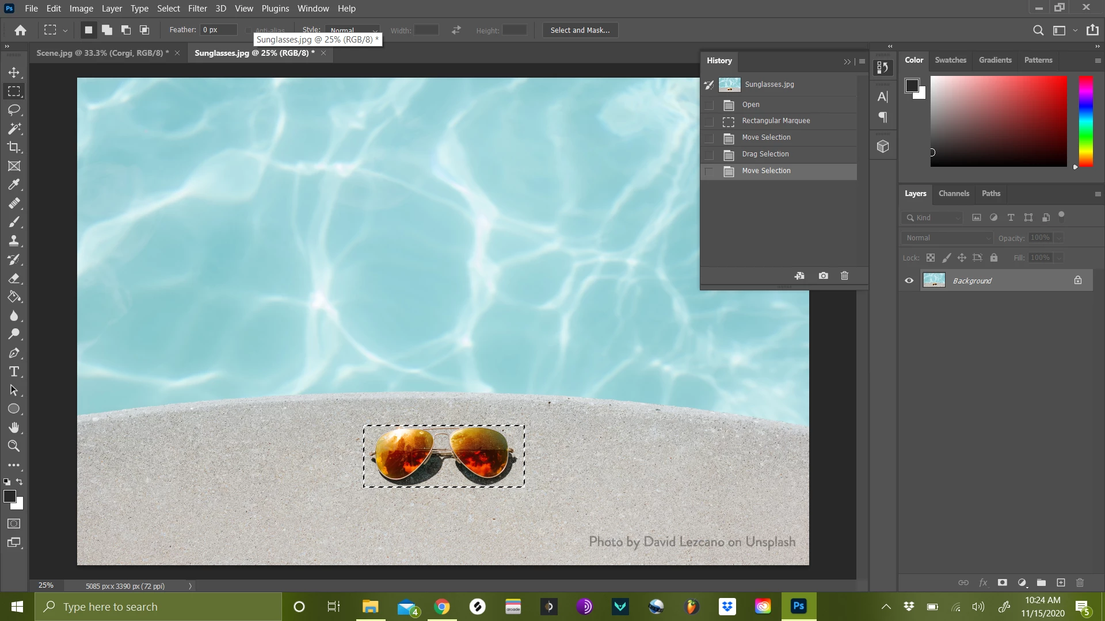Select the Clone Stamp tool

[14, 241]
